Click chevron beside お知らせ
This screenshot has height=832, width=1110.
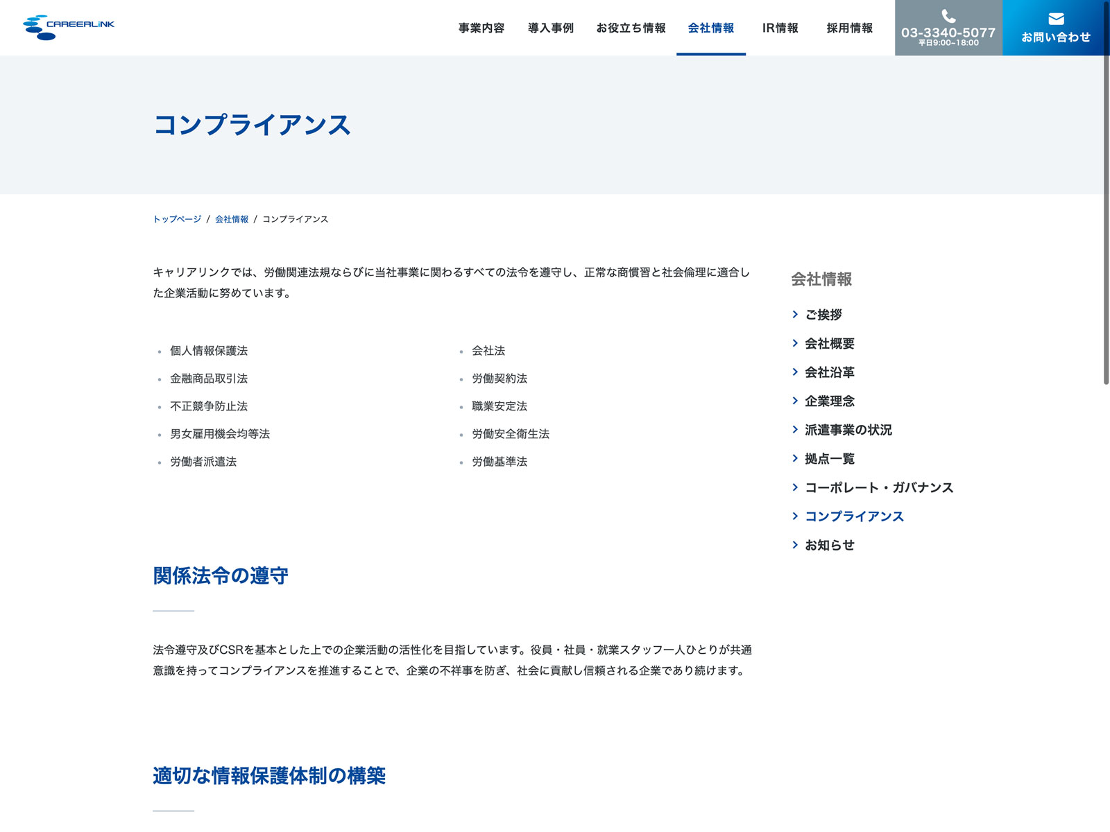coord(795,545)
